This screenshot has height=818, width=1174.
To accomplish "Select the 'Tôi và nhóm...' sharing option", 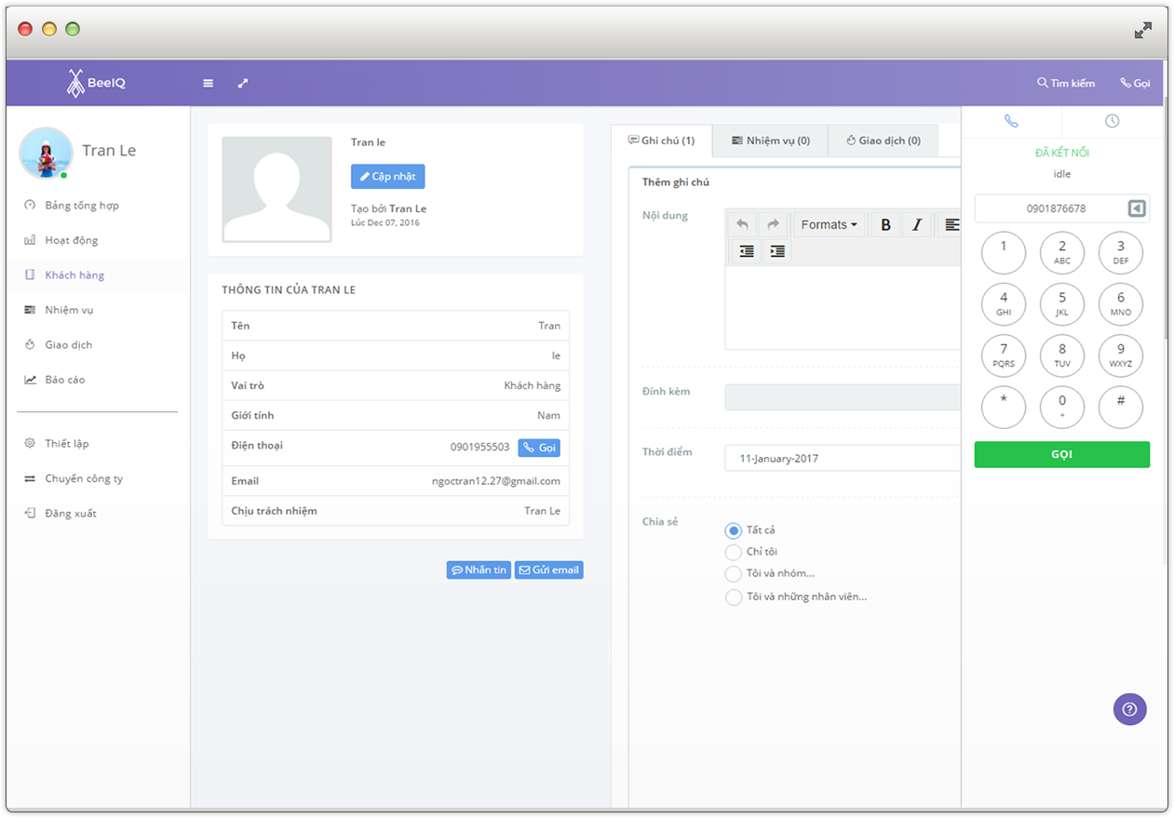I will (734, 573).
